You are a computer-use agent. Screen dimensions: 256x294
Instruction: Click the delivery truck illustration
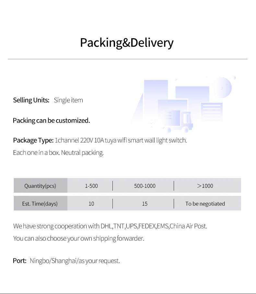click(x=179, y=122)
